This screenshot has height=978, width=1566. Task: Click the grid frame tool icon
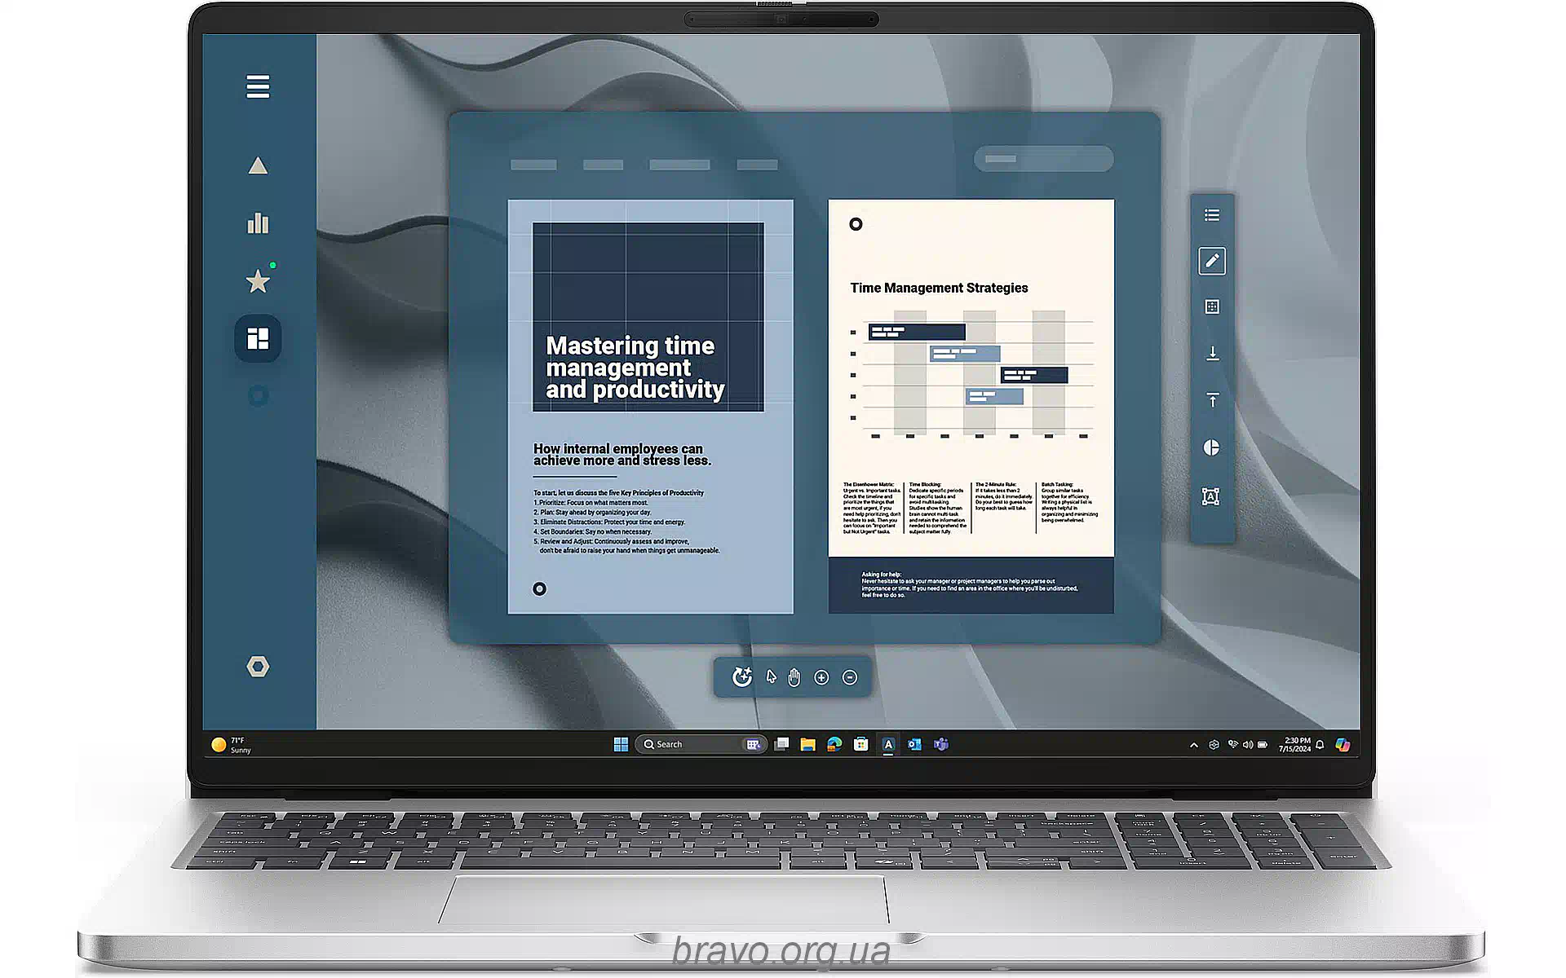[1212, 307]
